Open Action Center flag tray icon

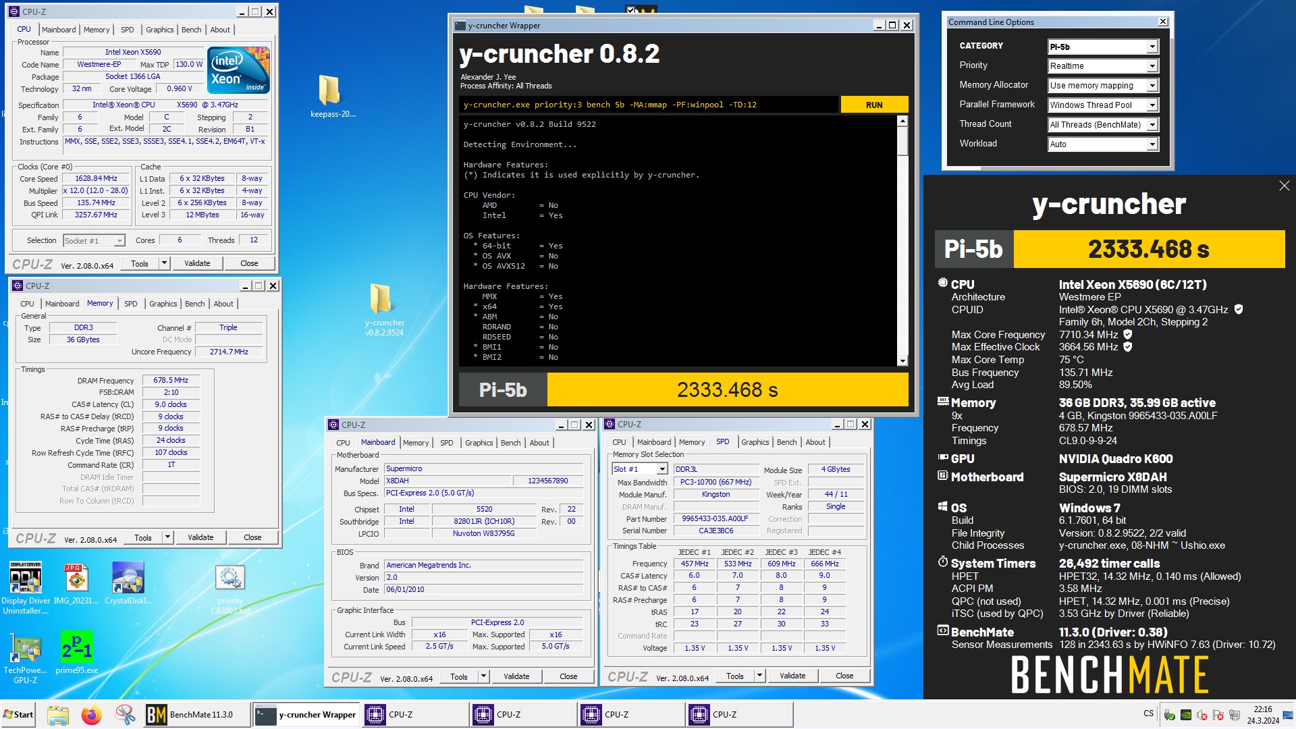[x=1218, y=715]
